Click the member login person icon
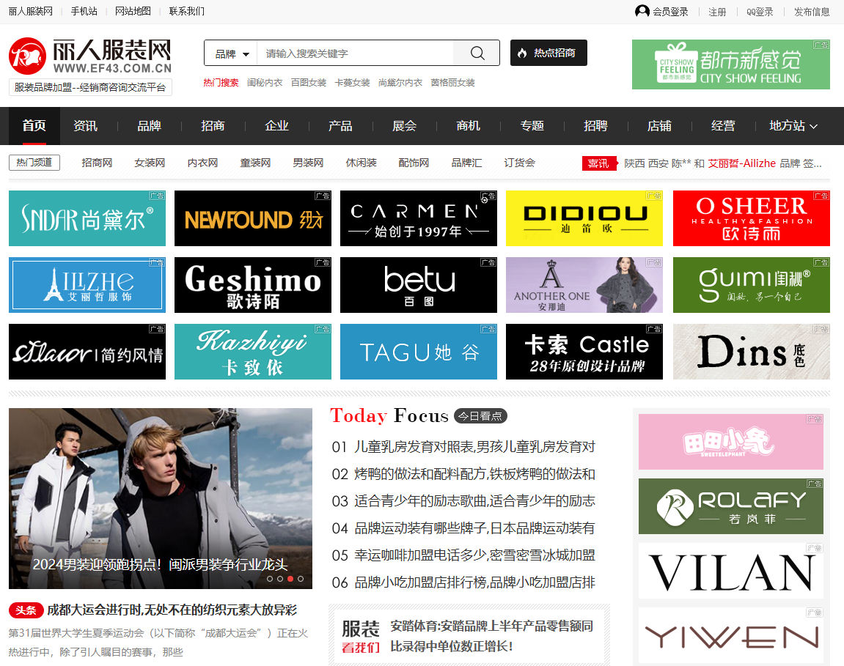 point(642,11)
